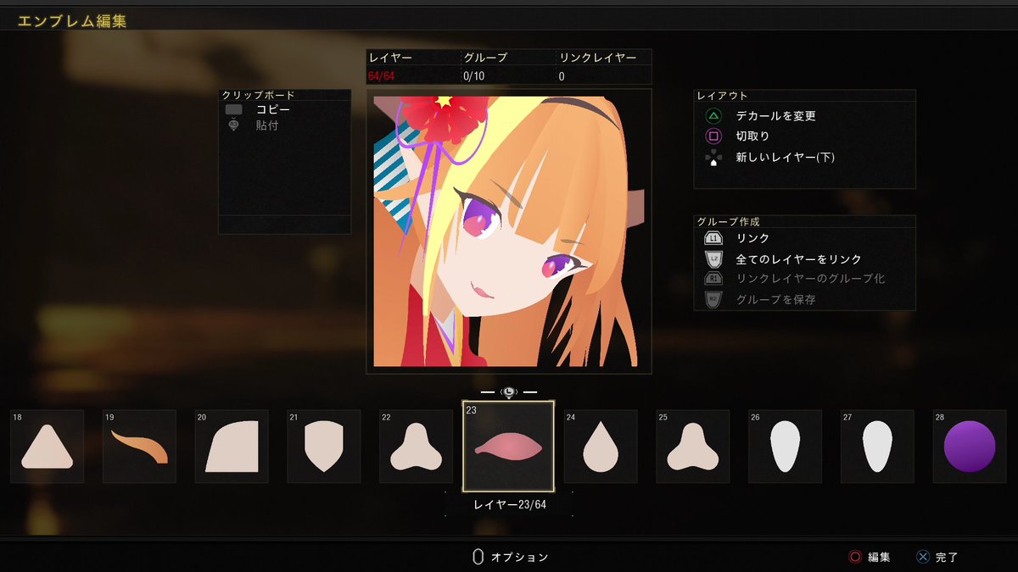Select layer 19 orange curved stroke

coord(140,447)
